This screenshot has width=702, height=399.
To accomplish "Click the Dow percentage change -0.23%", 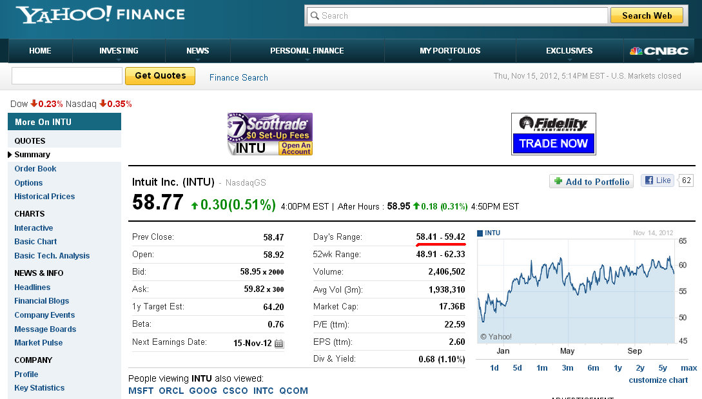I will click(47, 104).
